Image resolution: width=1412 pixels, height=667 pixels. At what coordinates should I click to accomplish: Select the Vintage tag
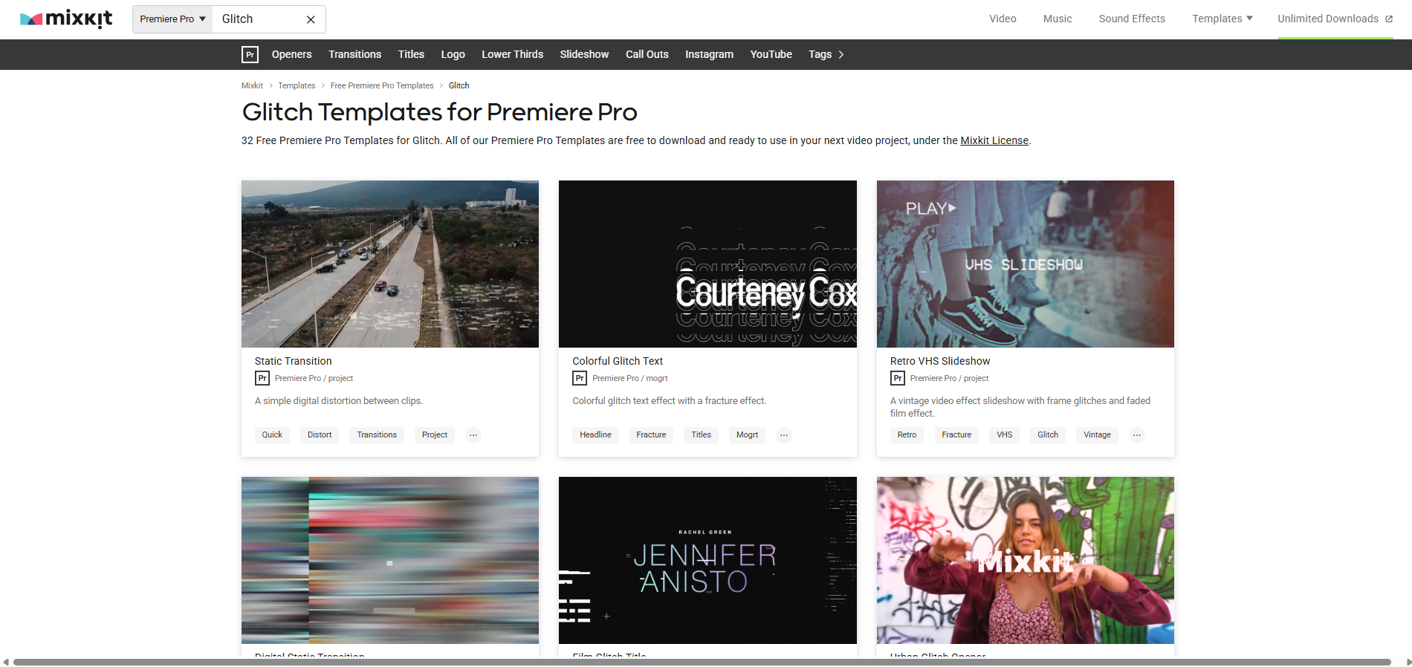tap(1097, 435)
